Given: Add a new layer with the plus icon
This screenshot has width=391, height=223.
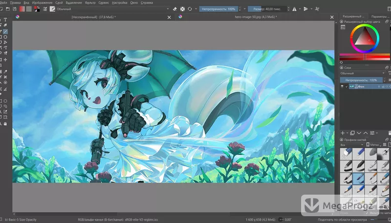Looking at the screenshot, I should pyautogui.click(x=343, y=133).
